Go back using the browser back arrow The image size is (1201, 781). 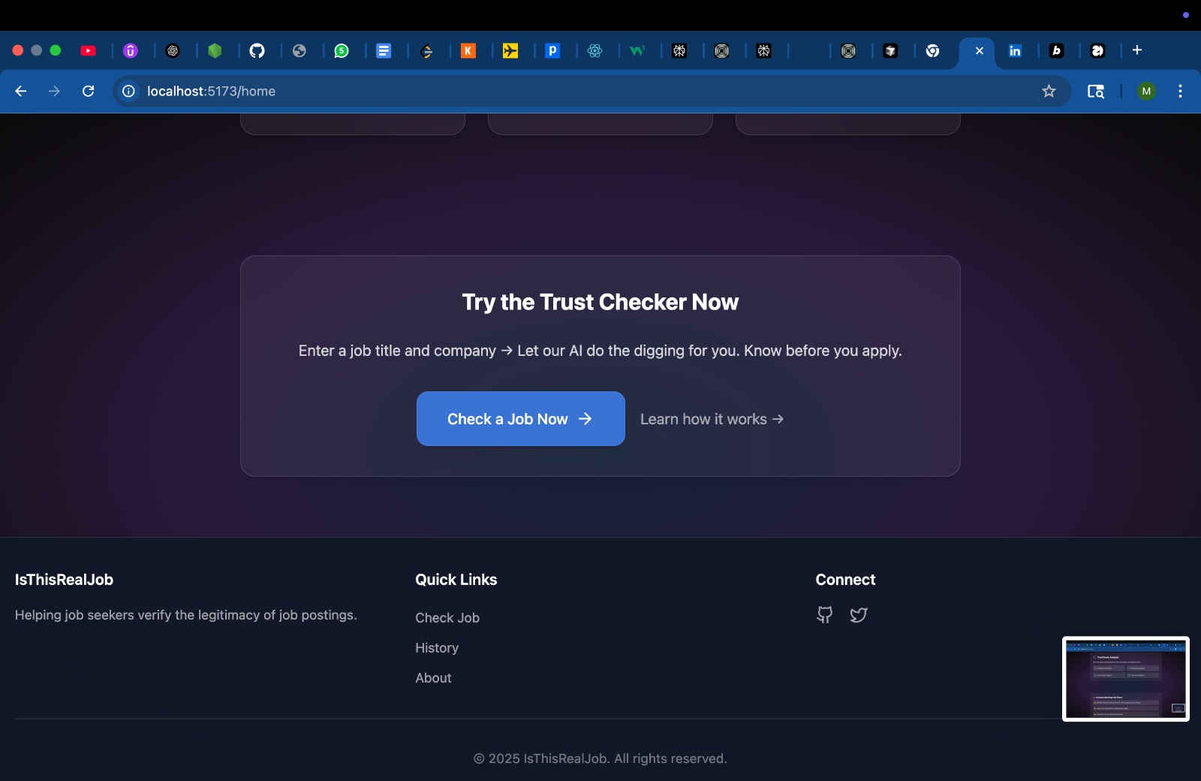(x=21, y=91)
